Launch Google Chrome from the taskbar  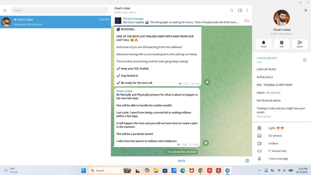(200, 170)
